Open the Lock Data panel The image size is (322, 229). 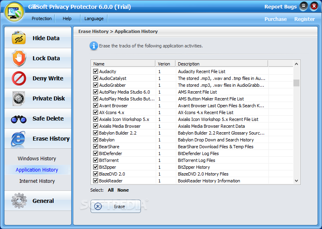pyautogui.click(x=38, y=58)
